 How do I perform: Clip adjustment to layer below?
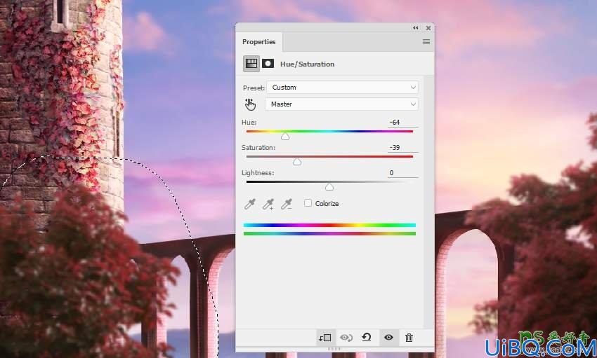click(325, 338)
